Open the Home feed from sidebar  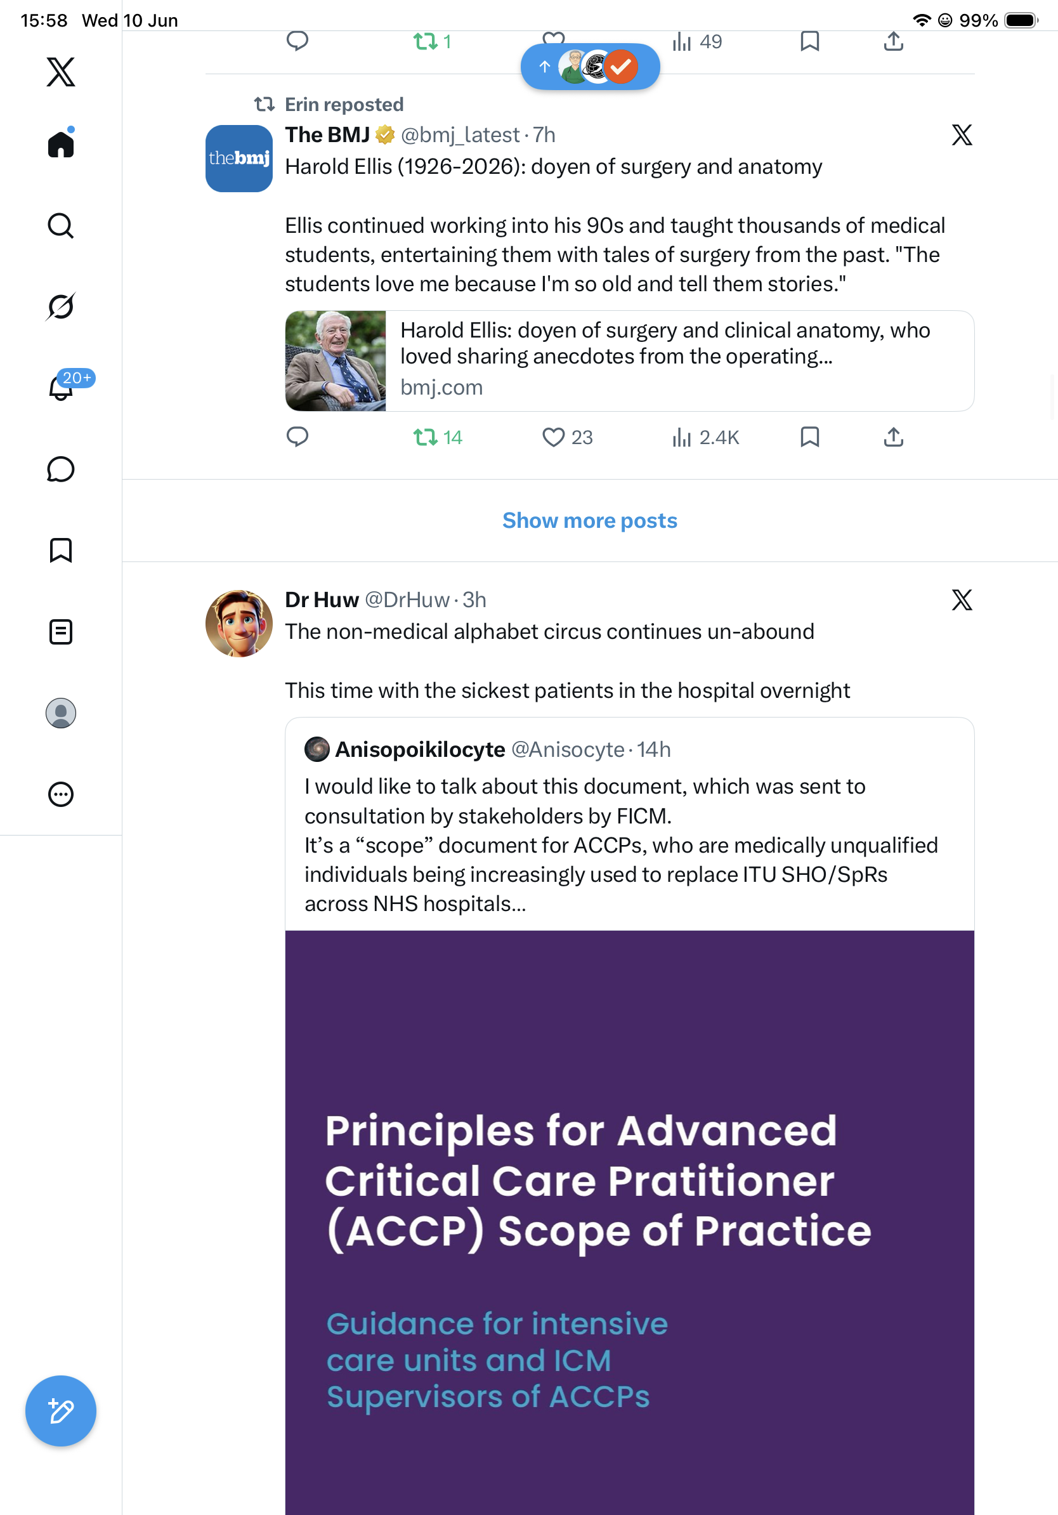tap(61, 144)
